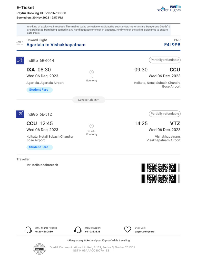Screen dimensions: 197x263
Task: Click Partially refundable badge for flight 6E-512
Action: (x=165, y=114)
